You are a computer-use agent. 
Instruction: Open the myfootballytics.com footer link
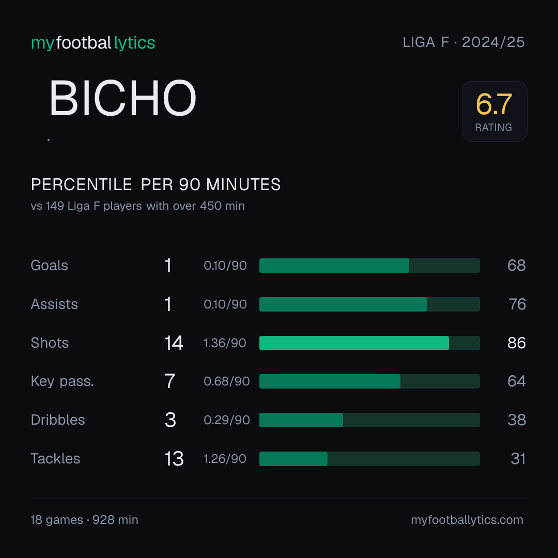coord(467,520)
